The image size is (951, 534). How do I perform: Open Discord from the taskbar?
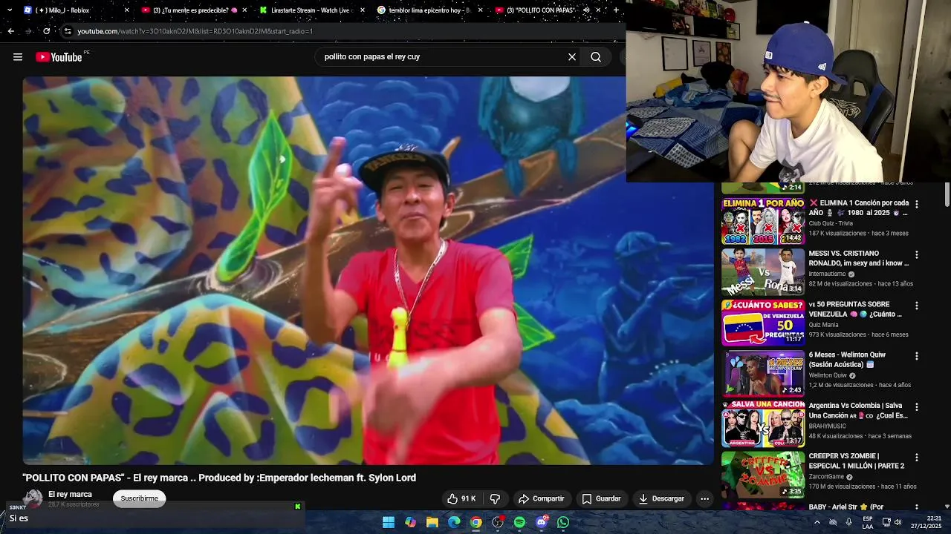coord(542,522)
